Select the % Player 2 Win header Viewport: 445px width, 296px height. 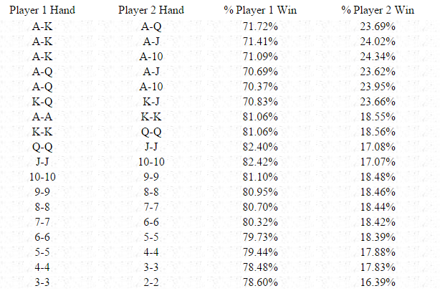point(378,11)
